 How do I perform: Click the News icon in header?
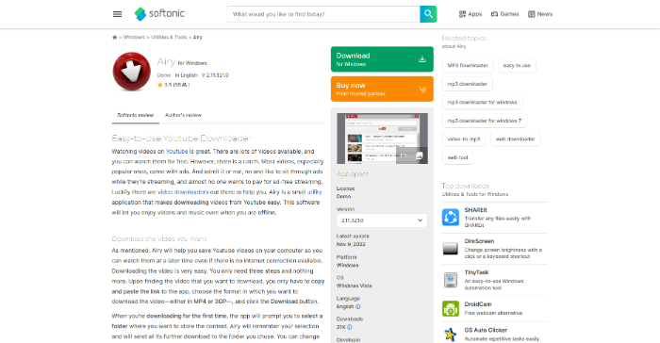tap(532, 14)
